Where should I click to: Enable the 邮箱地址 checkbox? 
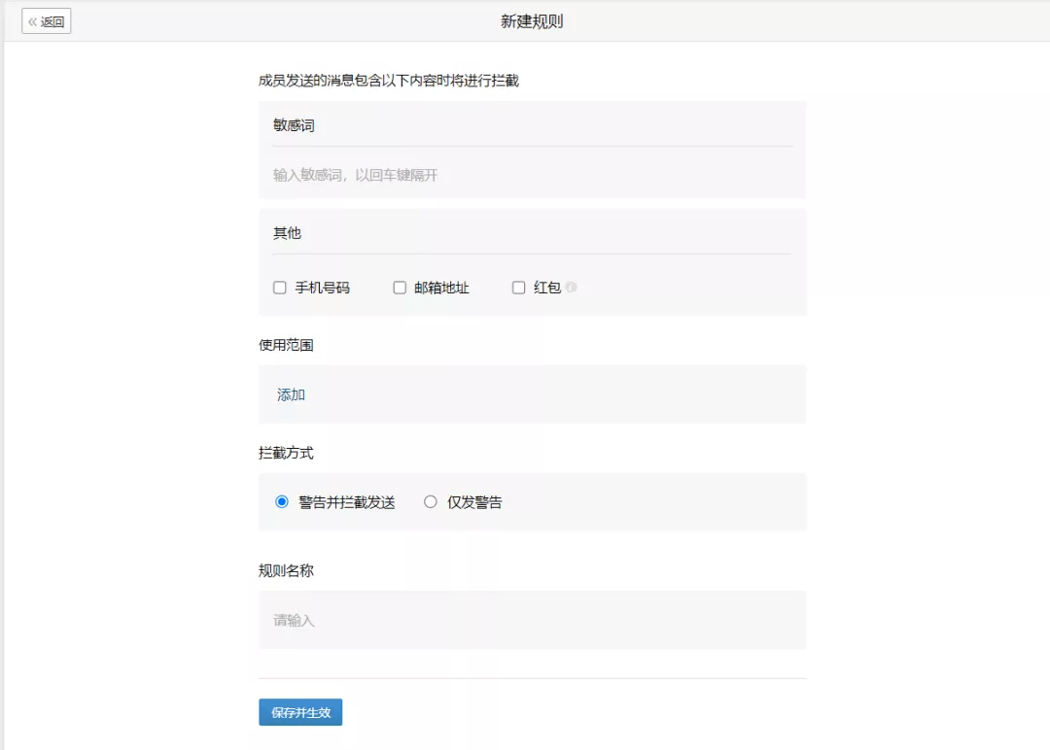(x=400, y=288)
